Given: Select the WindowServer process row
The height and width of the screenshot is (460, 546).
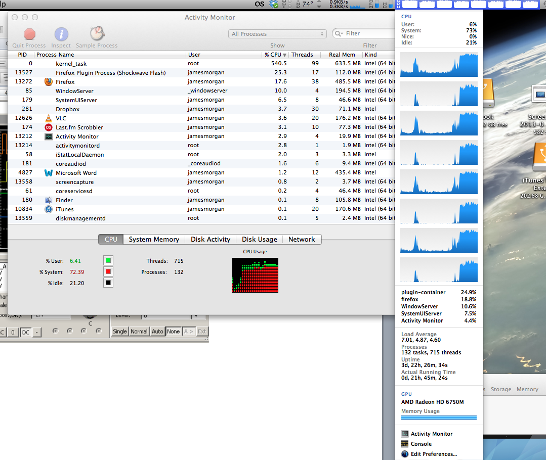Looking at the screenshot, I should tap(201, 90).
